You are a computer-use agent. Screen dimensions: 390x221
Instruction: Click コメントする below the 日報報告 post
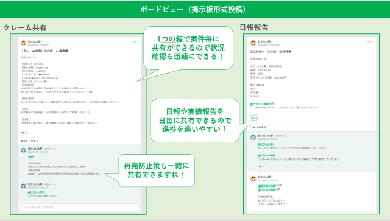[x=259, y=127]
